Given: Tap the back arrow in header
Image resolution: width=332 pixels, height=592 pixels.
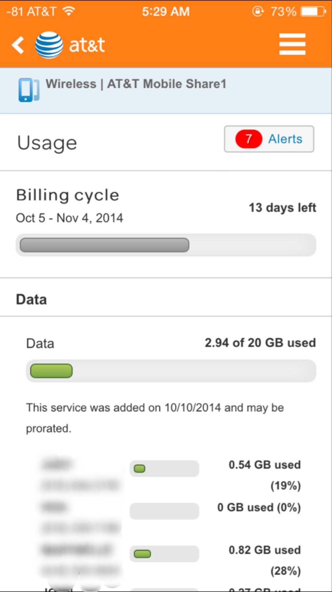Looking at the screenshot, I should [x=18, y=45].
